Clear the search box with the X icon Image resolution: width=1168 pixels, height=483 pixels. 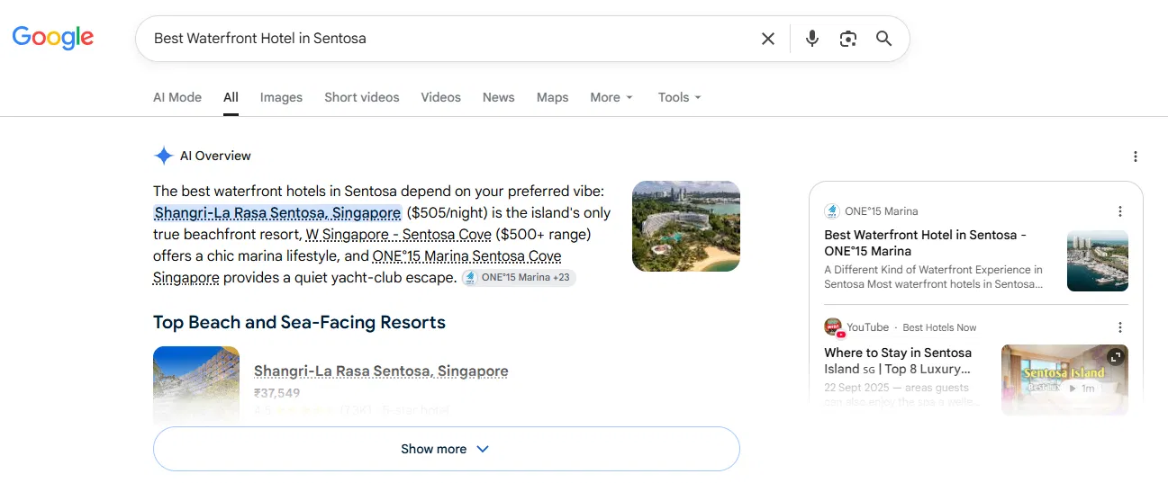768,39
